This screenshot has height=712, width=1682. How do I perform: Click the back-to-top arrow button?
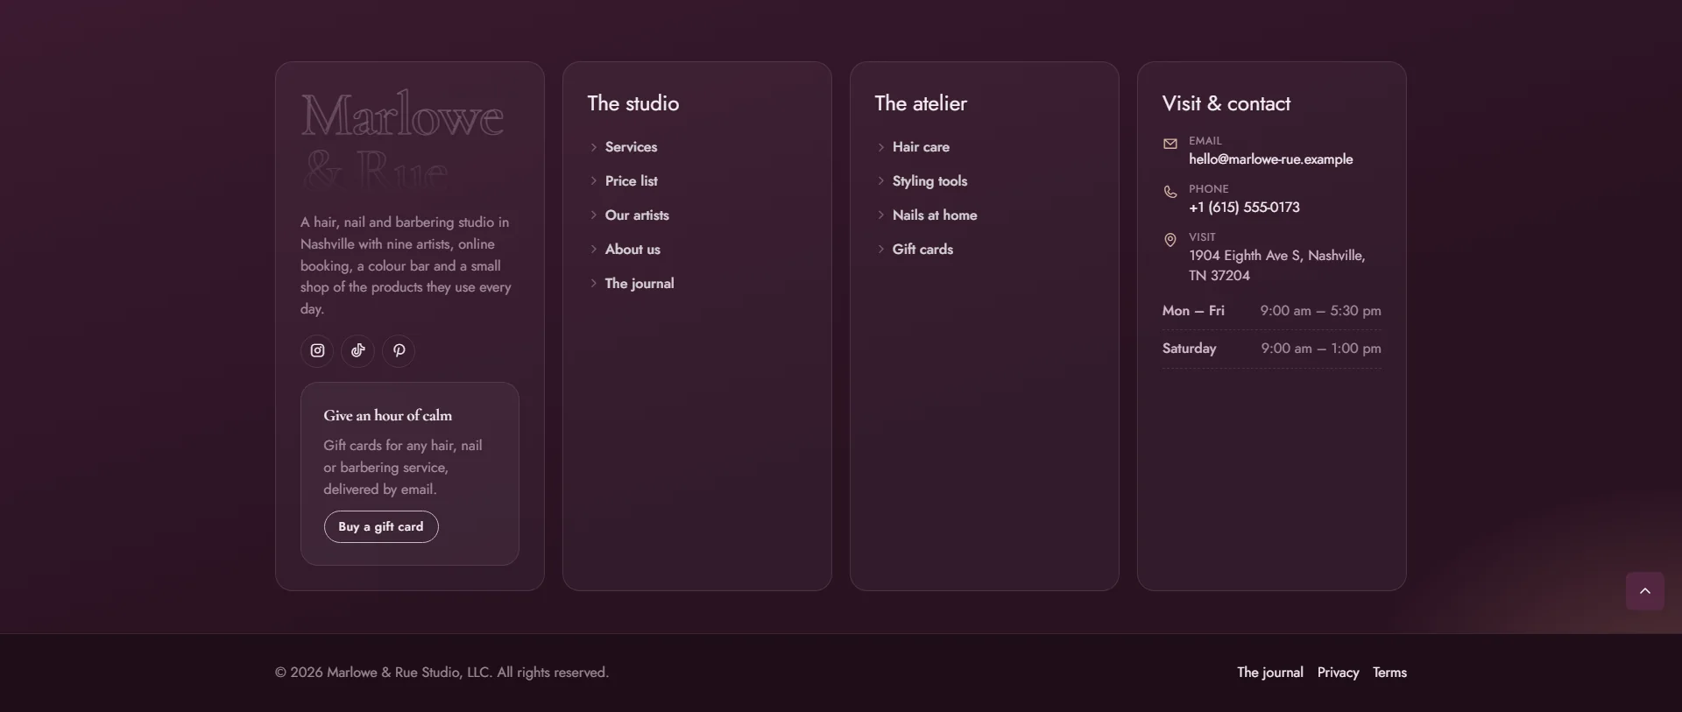[x=1645, y=591]
